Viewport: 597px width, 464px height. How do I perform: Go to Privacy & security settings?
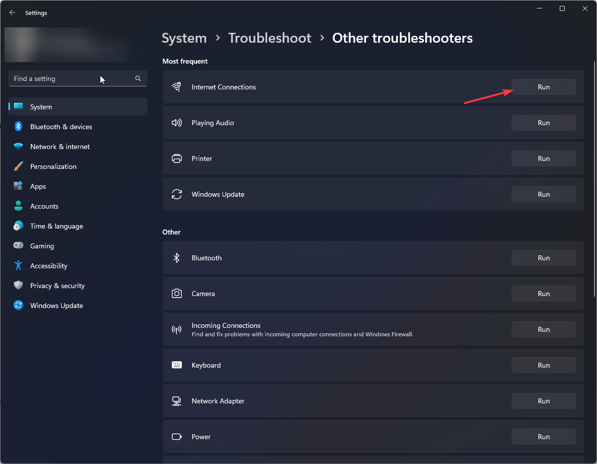tap(78, 286)
